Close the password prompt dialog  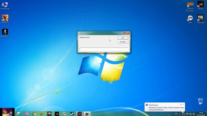[x=126, y=33]
